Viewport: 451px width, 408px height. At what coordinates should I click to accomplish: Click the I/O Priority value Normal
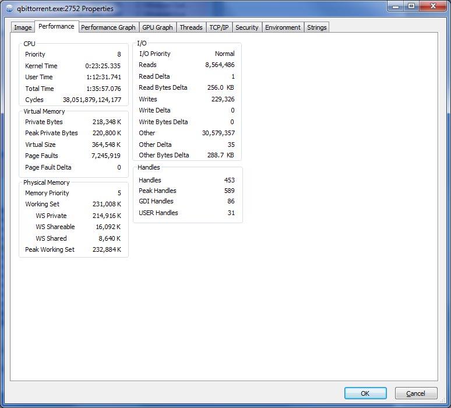[225, 54]
